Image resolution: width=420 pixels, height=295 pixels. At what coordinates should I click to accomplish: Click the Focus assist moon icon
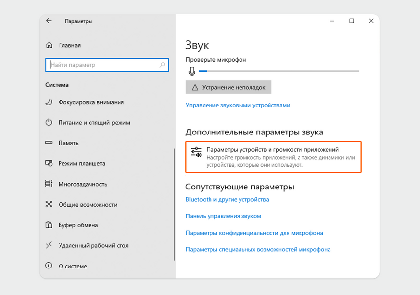coord(49,102)
